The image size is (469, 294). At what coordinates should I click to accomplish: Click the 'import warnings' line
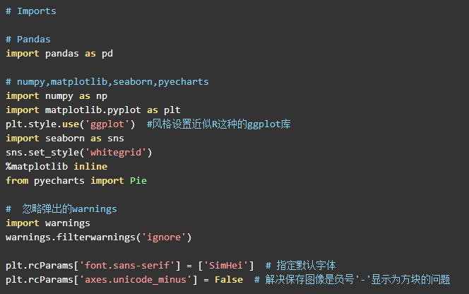pyautogui.click(x=48, y=223)
